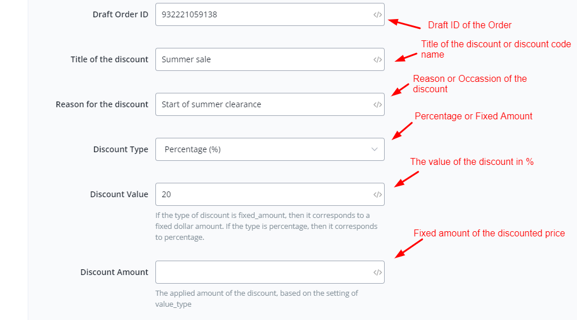Viewport: 577px width, 320px height.
Task: Click the empty Discount Amount input field
Action: 260,272
